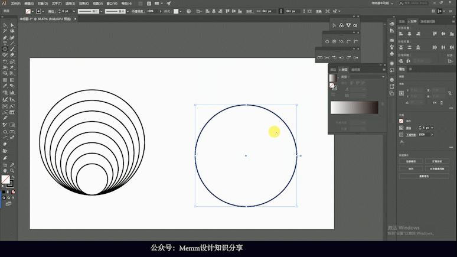457x257 pixels.
Task: Set paint to None in toolbox
Action: pyautogui.click(x=13, y=192)
